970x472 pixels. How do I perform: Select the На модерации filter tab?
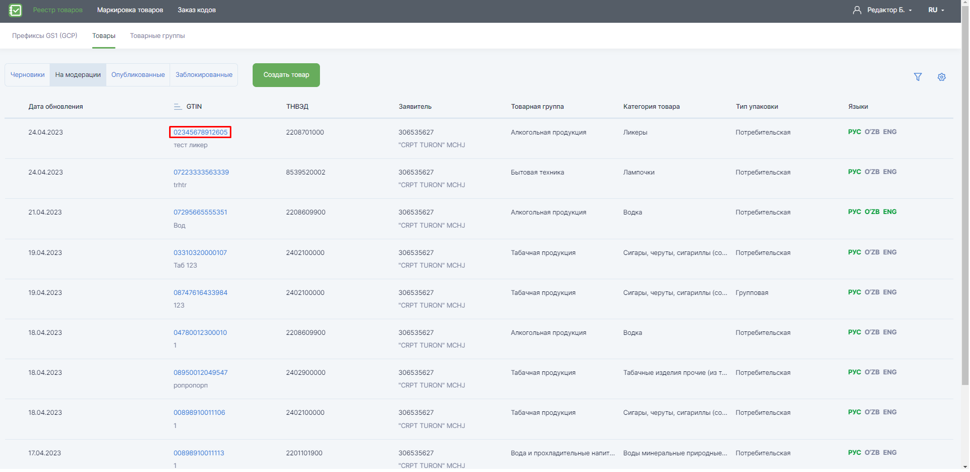tap(78, 75)
